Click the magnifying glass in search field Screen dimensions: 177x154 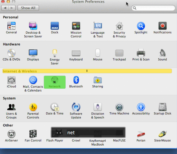[134, 8]
